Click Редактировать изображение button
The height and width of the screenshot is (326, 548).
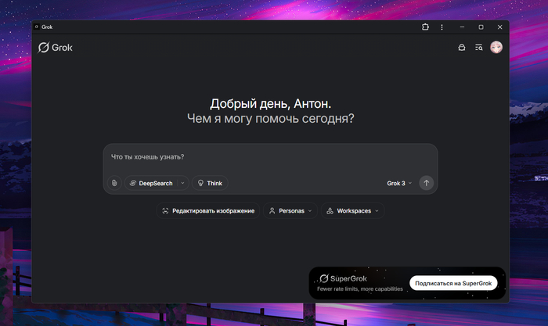click(207, 211)
